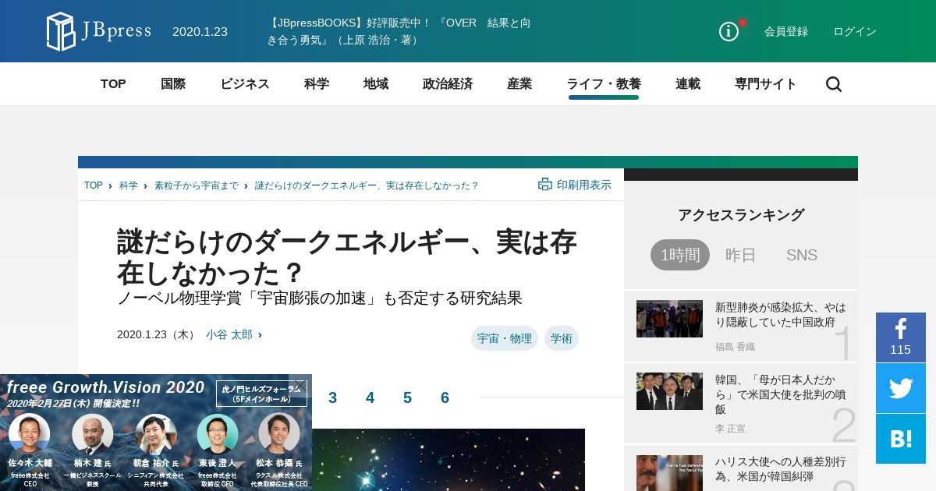This screenshot has height=491, width=936.
Task: Click the ログイン link
Action: pyautogui.click(x=855, y=32)
